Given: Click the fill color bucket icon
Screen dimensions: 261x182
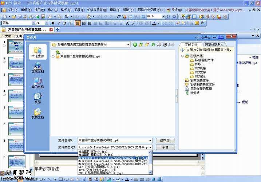Looking at the screenshot, I should (109, 179).
